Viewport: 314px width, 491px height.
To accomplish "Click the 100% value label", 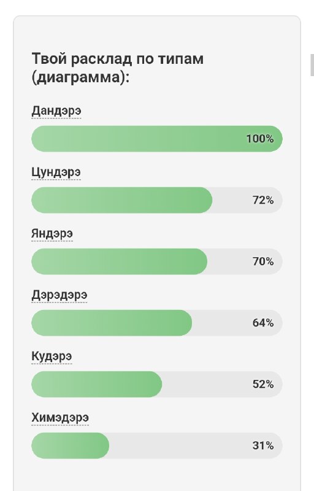I will pos(260,139).
